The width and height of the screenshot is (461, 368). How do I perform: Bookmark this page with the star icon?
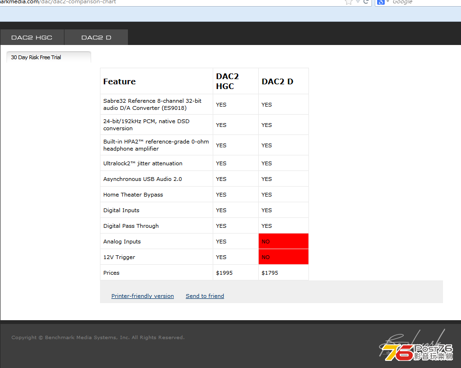pyautogui.click(x=348, y=2)
